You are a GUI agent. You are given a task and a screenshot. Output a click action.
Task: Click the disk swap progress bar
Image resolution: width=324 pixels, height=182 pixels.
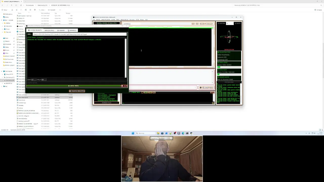click(229, 74)
